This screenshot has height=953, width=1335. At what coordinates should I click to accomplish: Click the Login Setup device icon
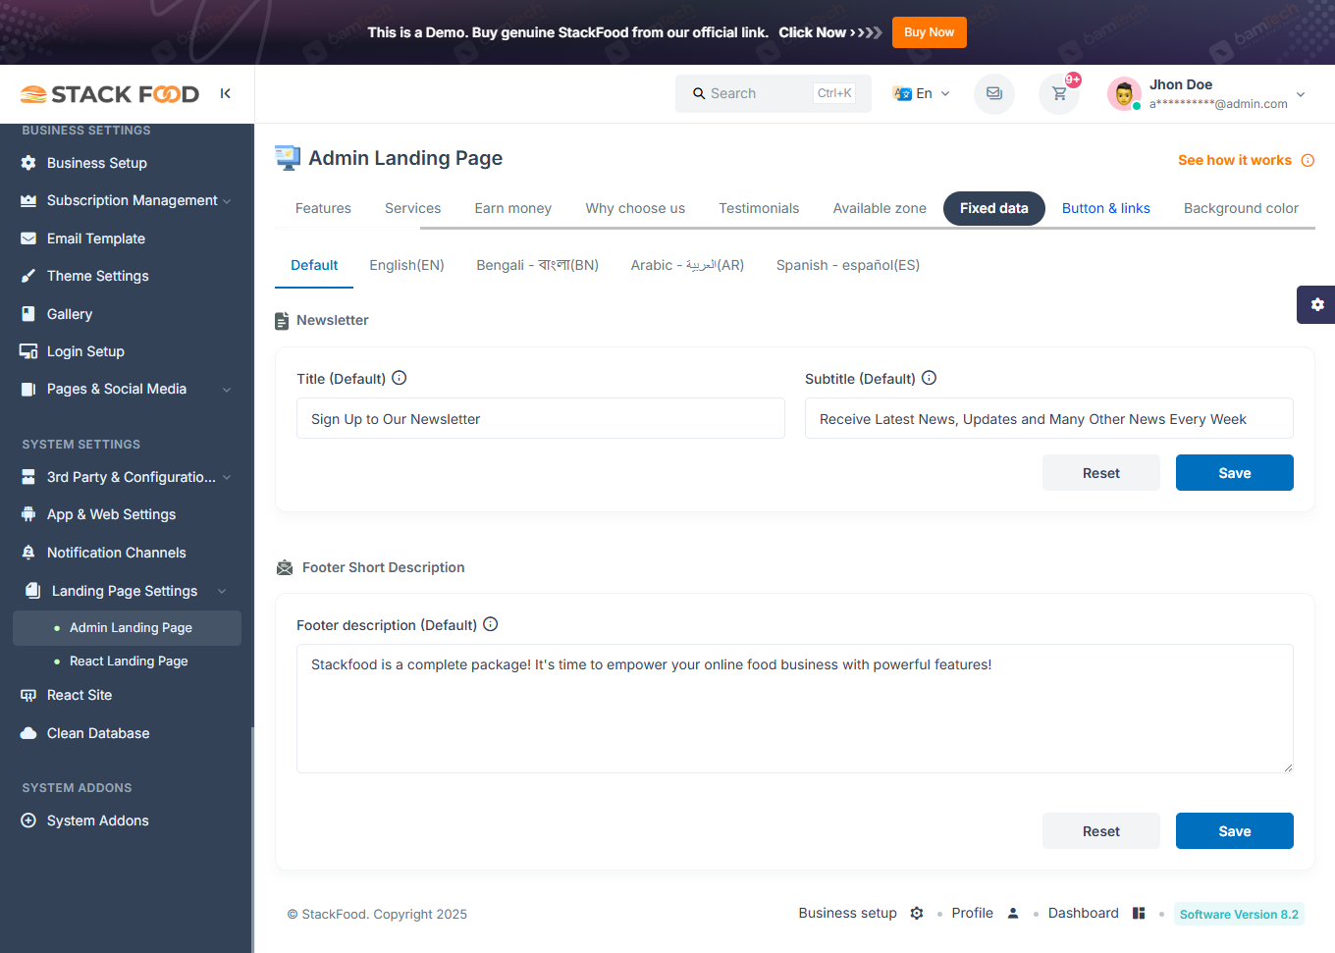28,351
